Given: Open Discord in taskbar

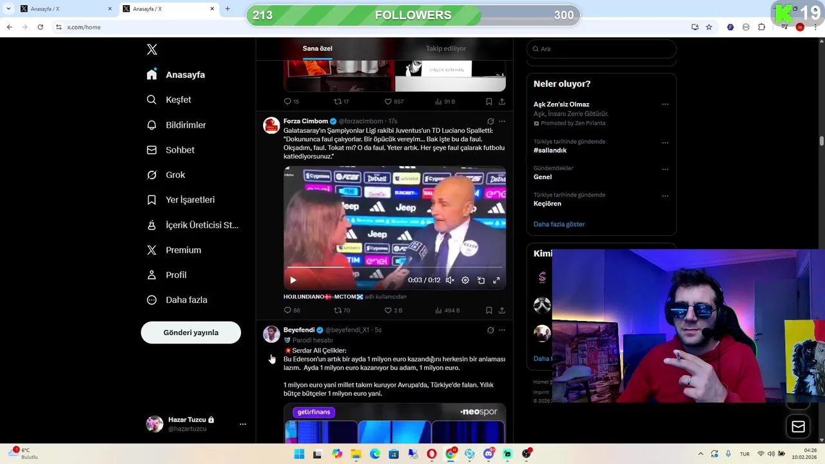Looking at the screenshot, I should click(489, 454).
